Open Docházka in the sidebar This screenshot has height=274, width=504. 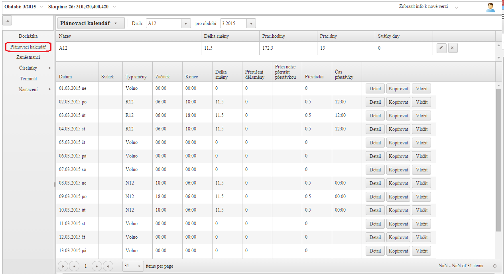pos(28,36)
